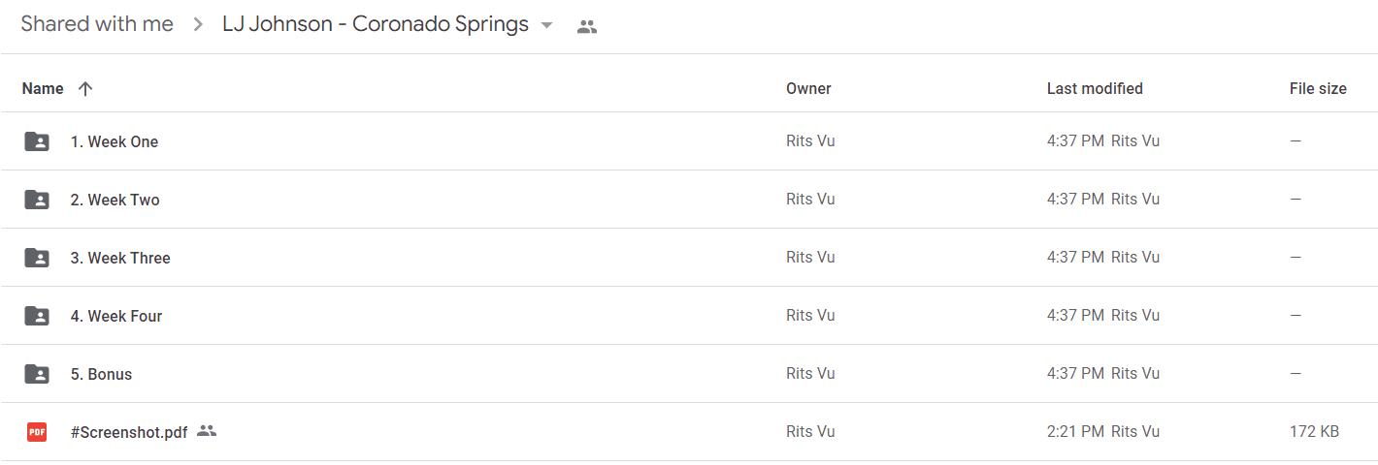Click the File size column header
The width and height of the screenshot is (1378, 465).
(x=1318, y=88)
